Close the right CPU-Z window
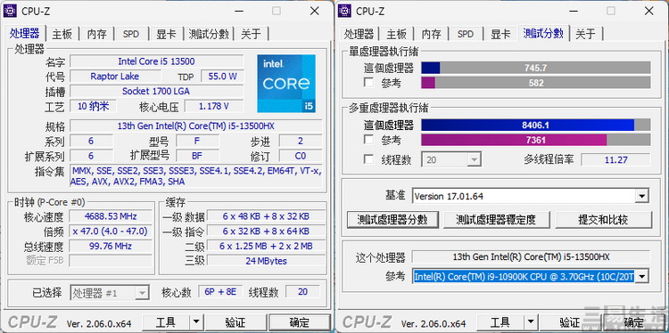Image resolution: width=669 pixels, height=333 pixels. [x=649, y=11]
